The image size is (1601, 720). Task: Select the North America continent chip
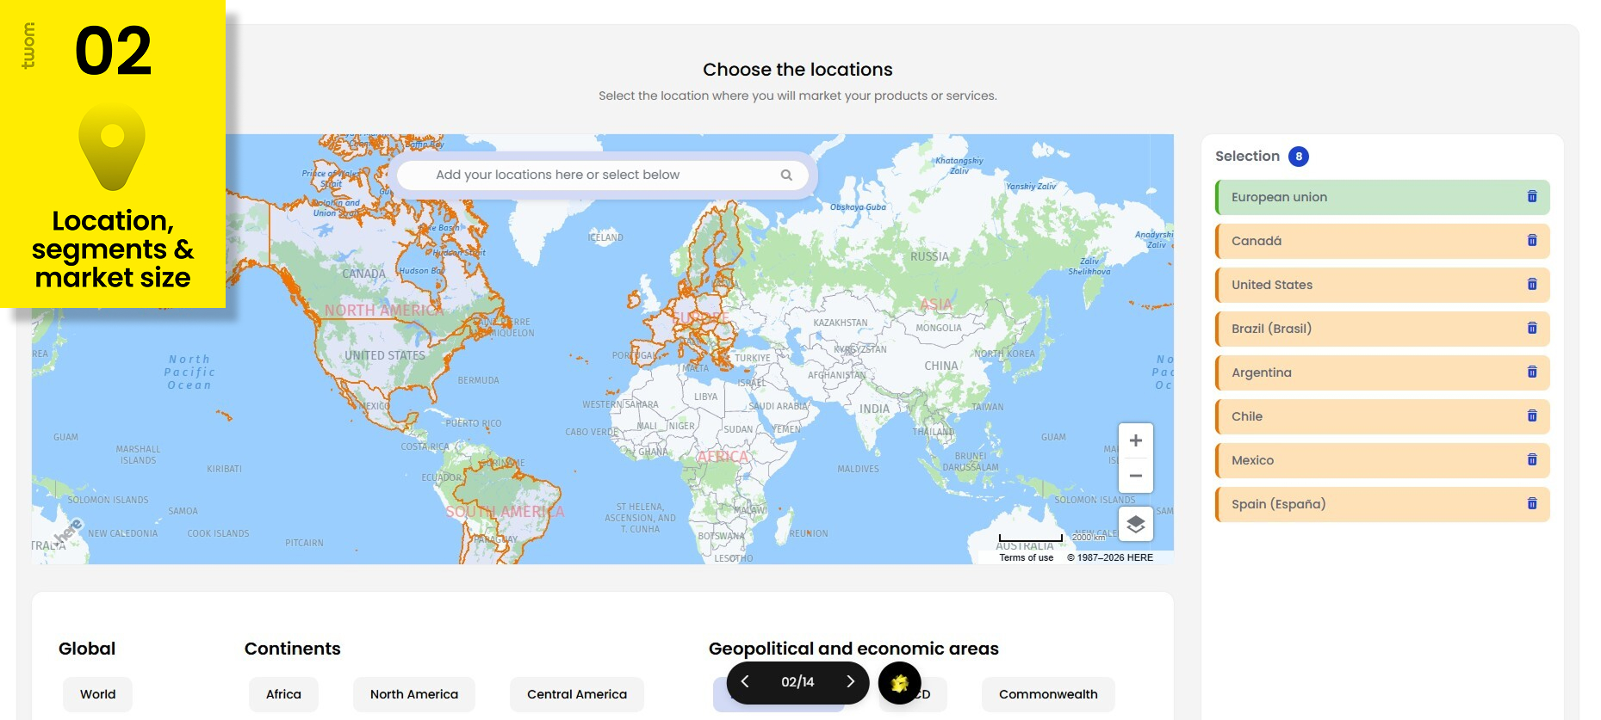pyautogui.click(x=413, y=694)
